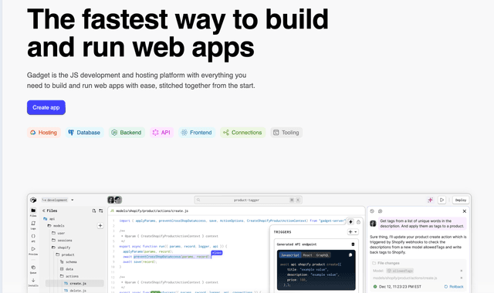The height and width of the screenshot is (293, 494).
Task: Switch to the GraphQL code tab
Action: coord(323,255)
